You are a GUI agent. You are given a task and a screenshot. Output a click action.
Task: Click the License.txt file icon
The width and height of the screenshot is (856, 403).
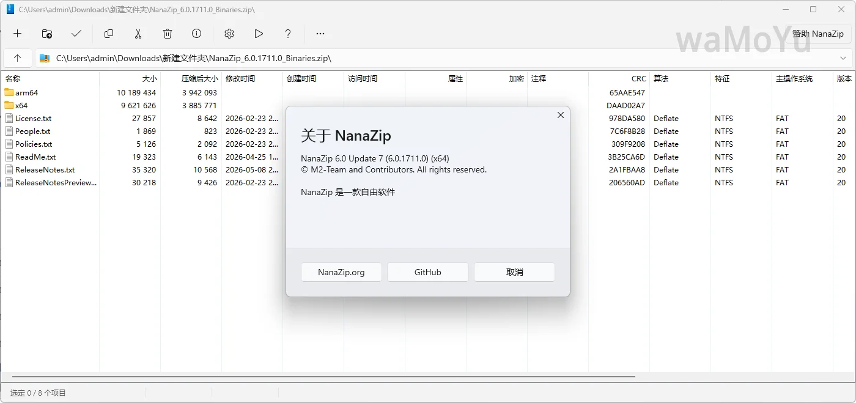point(9,118)
